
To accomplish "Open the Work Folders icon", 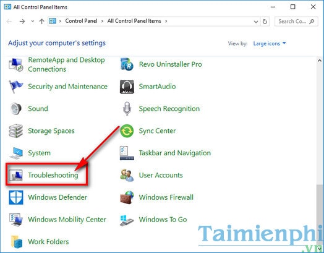I will coord(17,242).
